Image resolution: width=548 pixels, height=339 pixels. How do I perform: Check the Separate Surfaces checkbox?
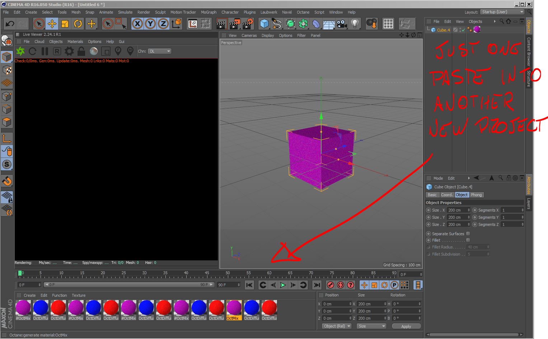click(x=468, y=233)
